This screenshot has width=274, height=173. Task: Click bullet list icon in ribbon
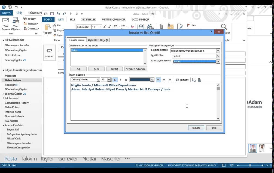point(116,27)
